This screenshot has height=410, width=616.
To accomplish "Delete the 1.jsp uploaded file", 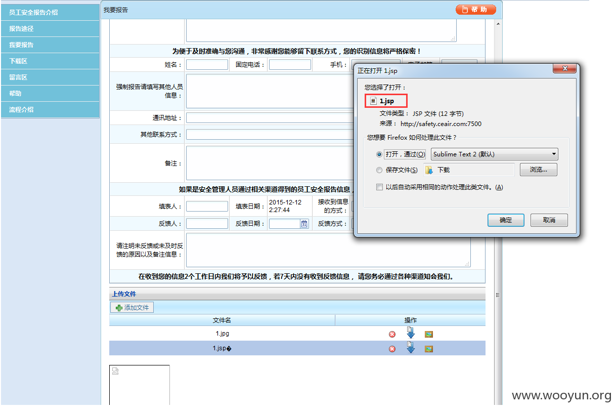I will (392, 349).
